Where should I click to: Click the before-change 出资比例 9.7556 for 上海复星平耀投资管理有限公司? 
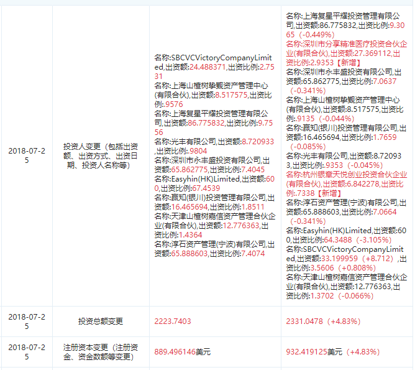tap(214, 127)
